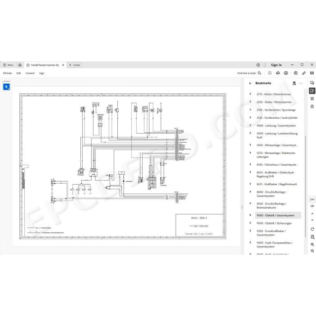
Task: Star the Fendt-Tractor Farmer document
Action: tap(28, 65)
